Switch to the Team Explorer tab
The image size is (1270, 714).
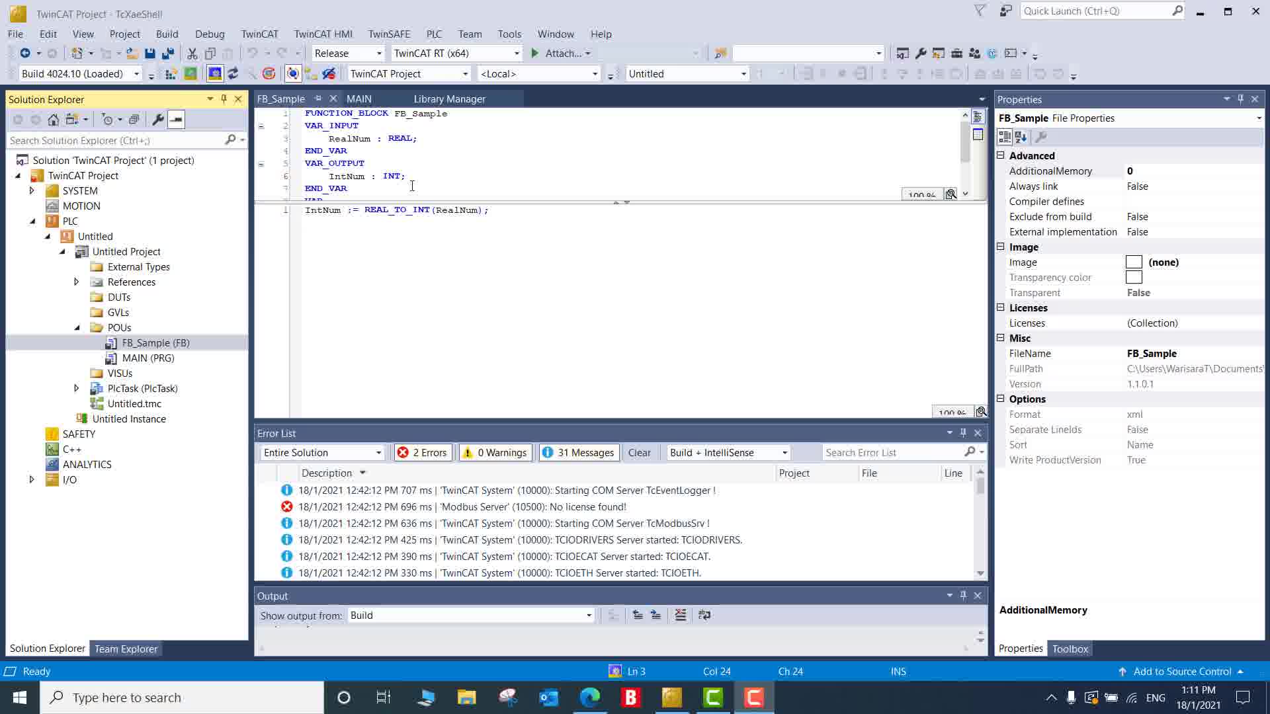(126, 649)
